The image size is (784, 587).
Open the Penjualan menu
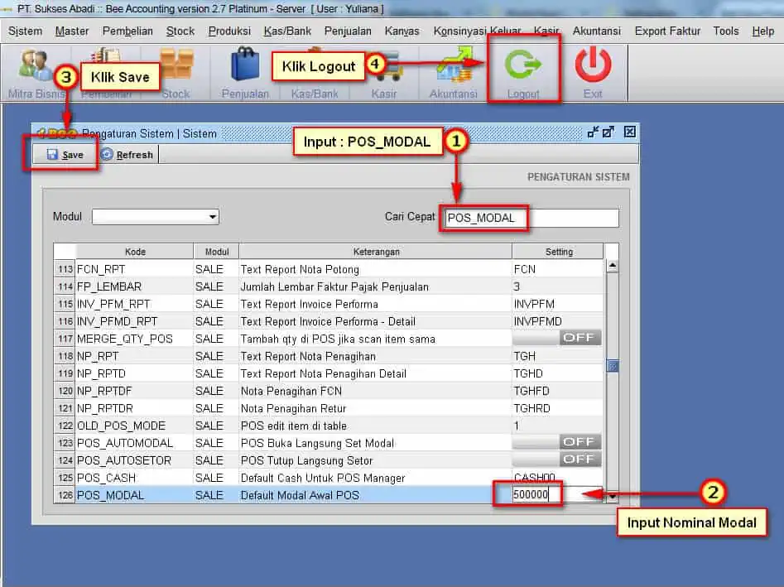(x=348, y=31)
